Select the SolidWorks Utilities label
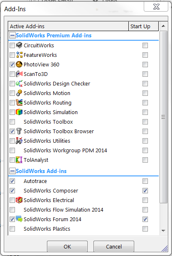This screenshot has height=256, width=172. point(47,141)
